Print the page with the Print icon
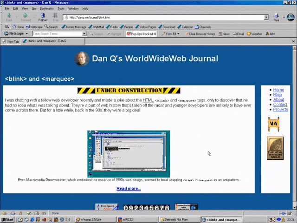This screenshot has width=297, height=223. coord(276,17)
